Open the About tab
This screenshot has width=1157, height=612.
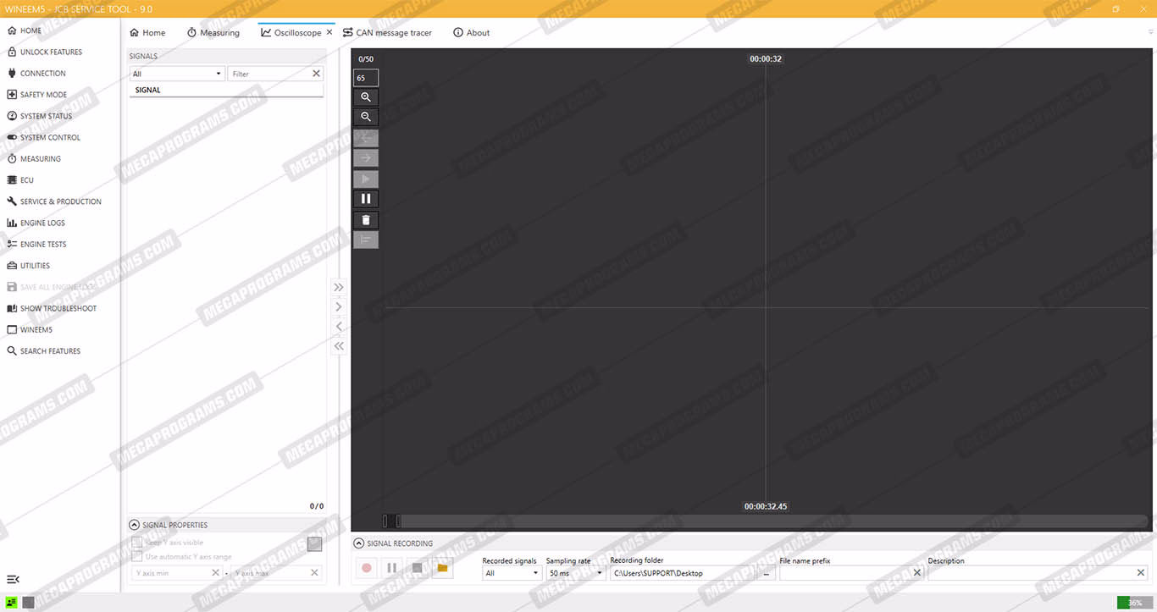[472, 33]
